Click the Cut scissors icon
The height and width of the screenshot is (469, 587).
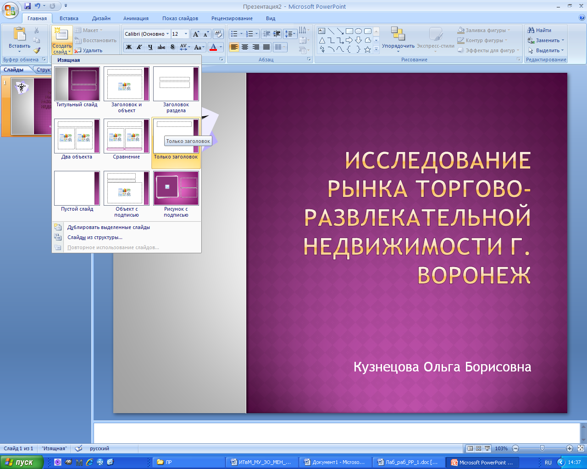pyautogui.click(x=37, y=30)
